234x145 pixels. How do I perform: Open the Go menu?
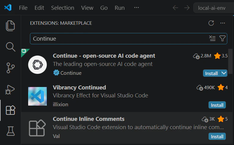(x=104, y=8)
